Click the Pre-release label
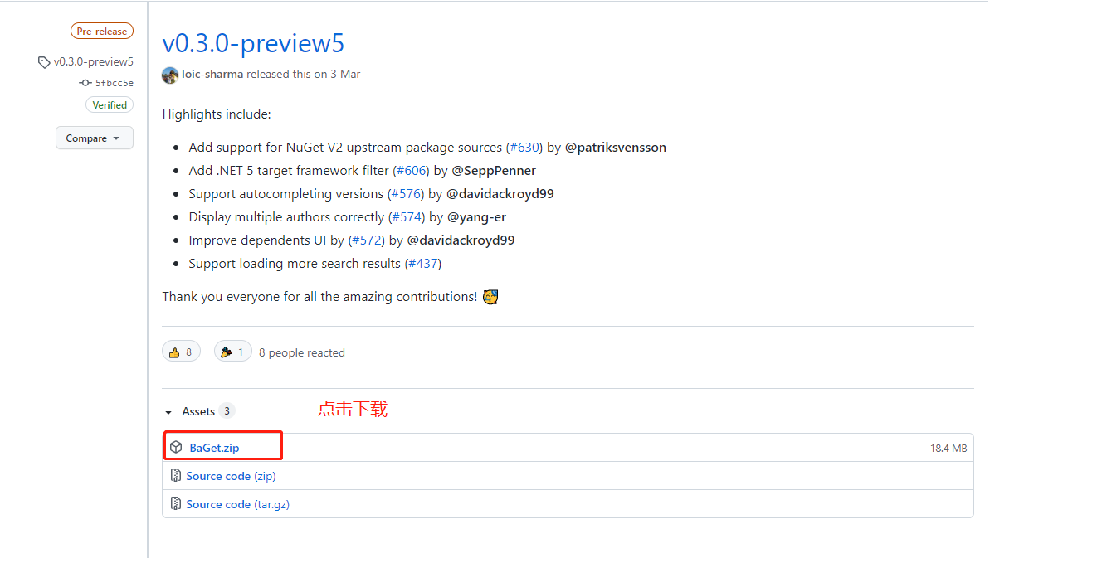Screen dimensions: 1102x573 point(102,32)
